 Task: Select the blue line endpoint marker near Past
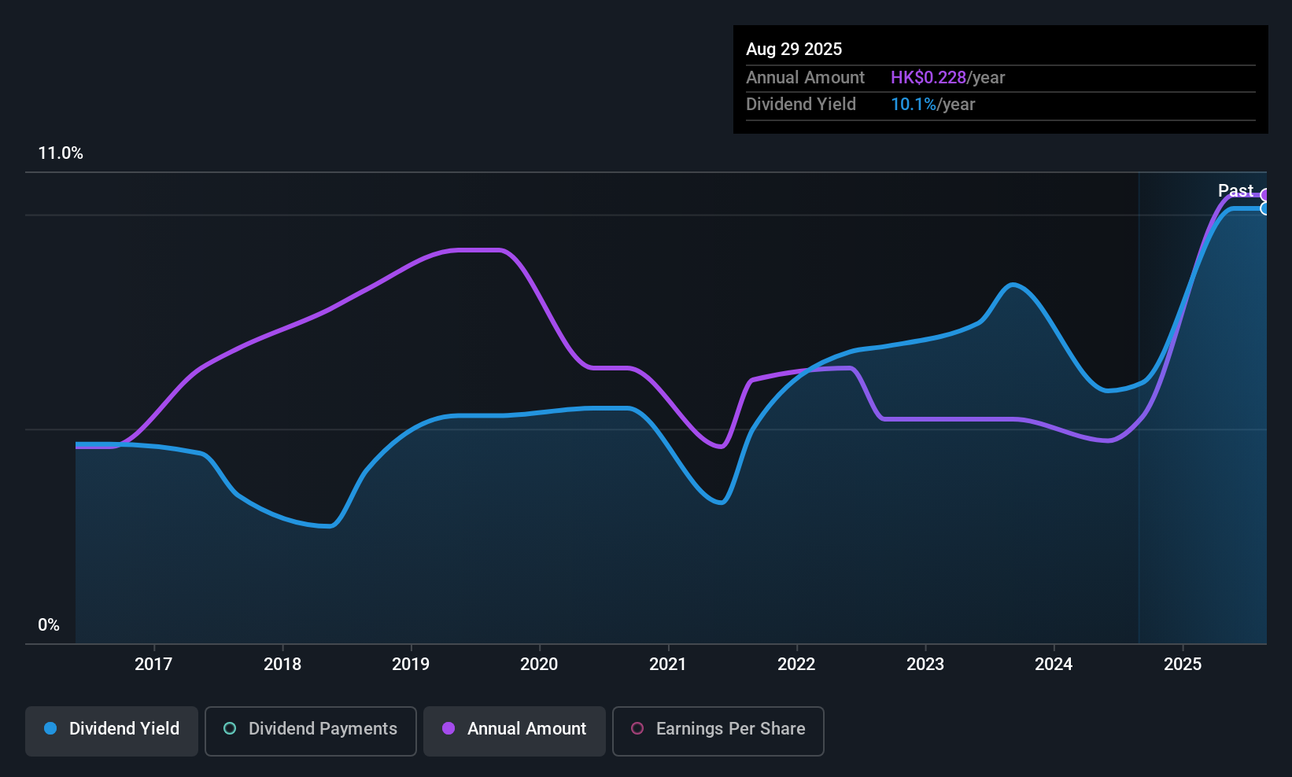click(1265, 210)
